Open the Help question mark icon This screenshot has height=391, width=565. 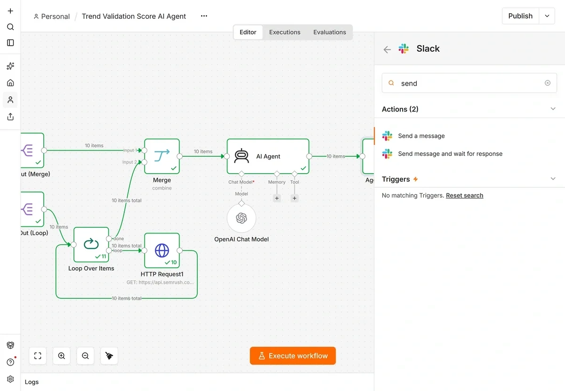tap(10, 362)
